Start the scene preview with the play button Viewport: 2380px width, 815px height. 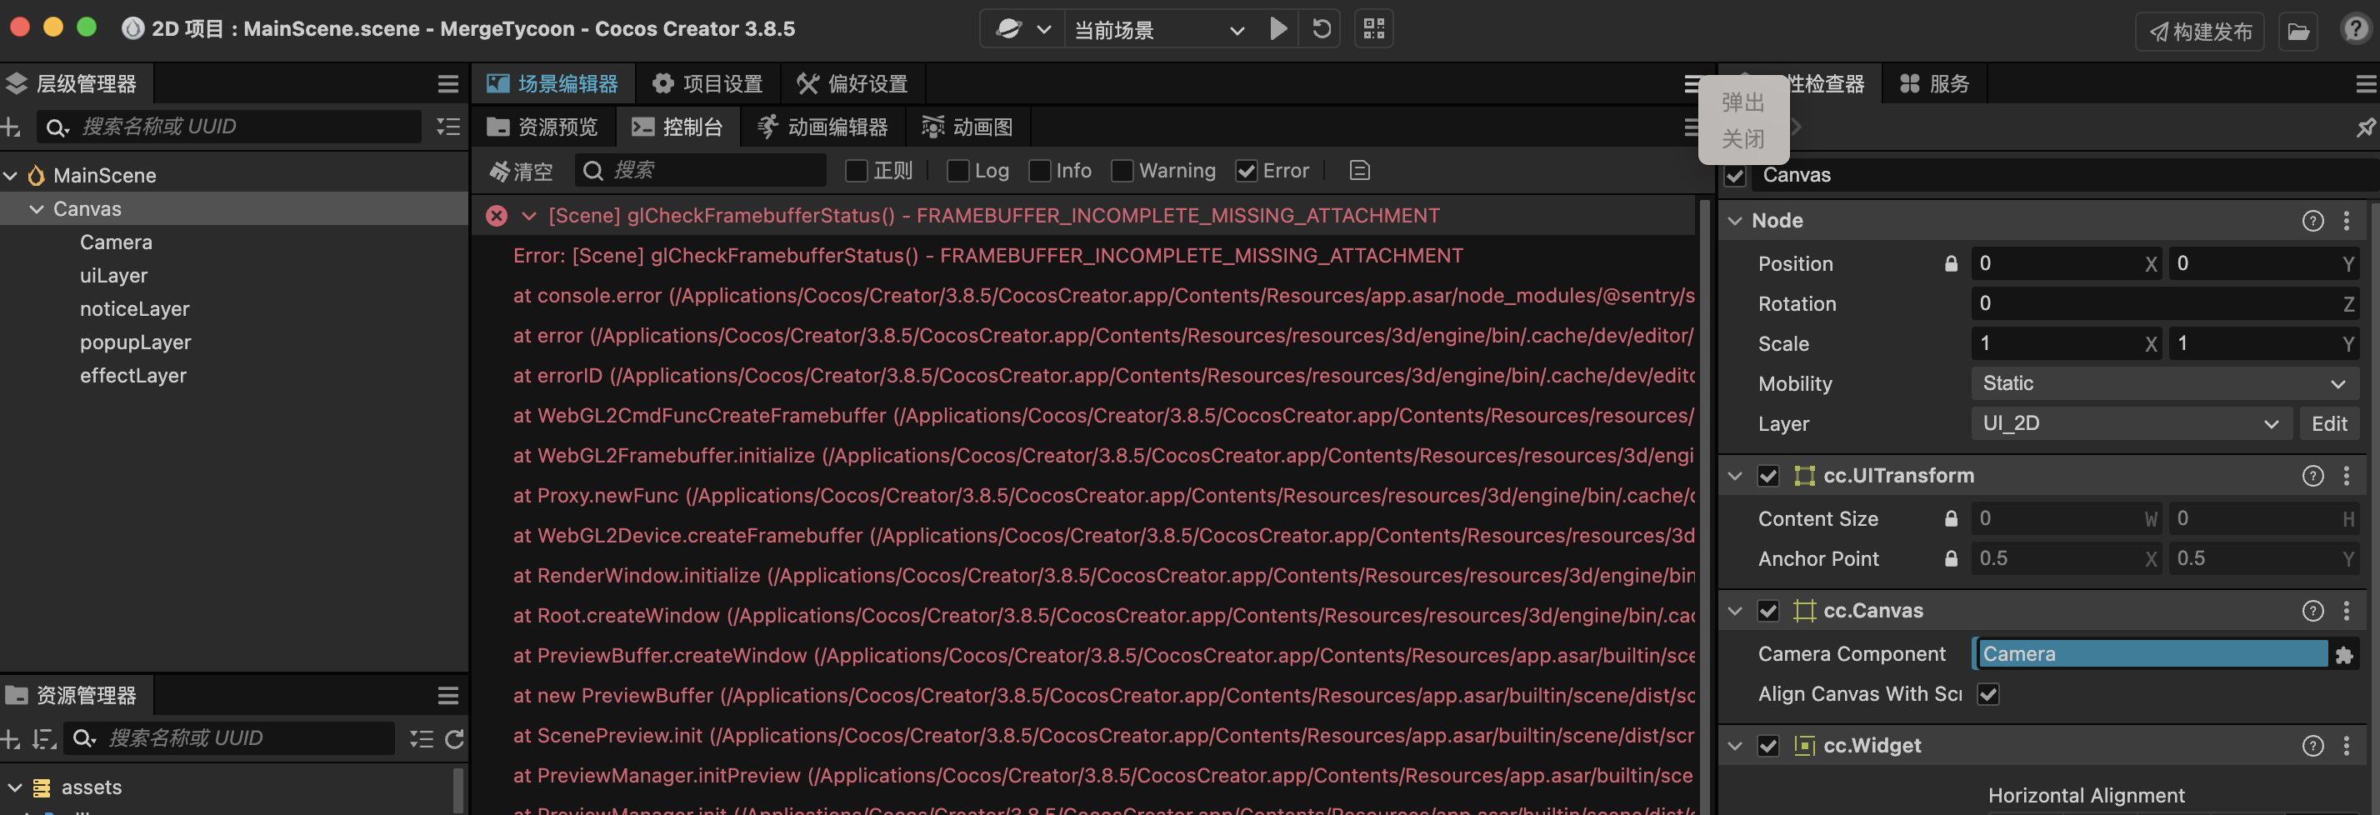click(1278, 29)
